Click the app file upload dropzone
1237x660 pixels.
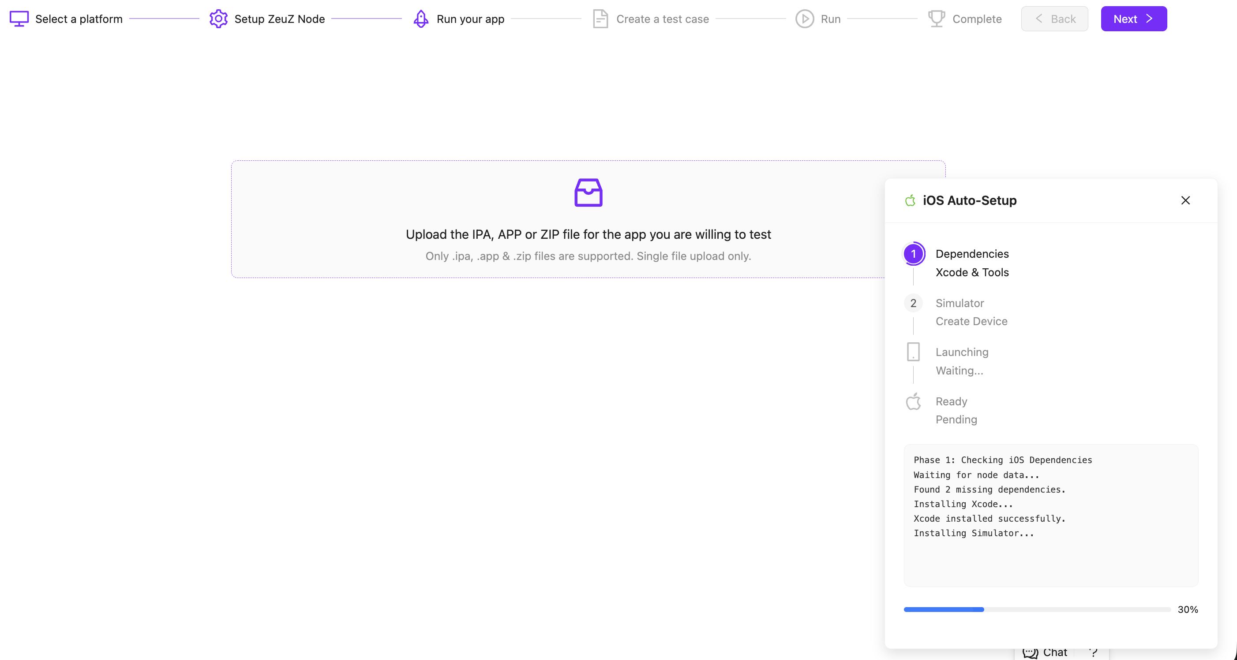tap(588, 220)
